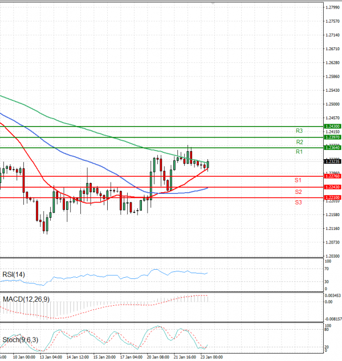Image resolution: width=342 pixels, height=361 pixels.
Task: Click the MACD scale value -0.008157
Action: [x=333, y=319]
